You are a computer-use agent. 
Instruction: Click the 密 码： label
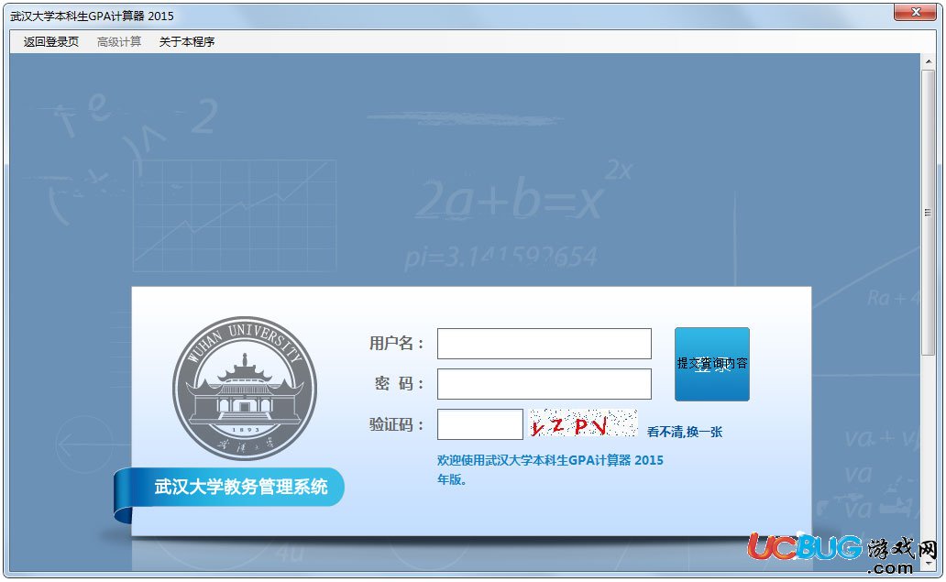(400, 384)
